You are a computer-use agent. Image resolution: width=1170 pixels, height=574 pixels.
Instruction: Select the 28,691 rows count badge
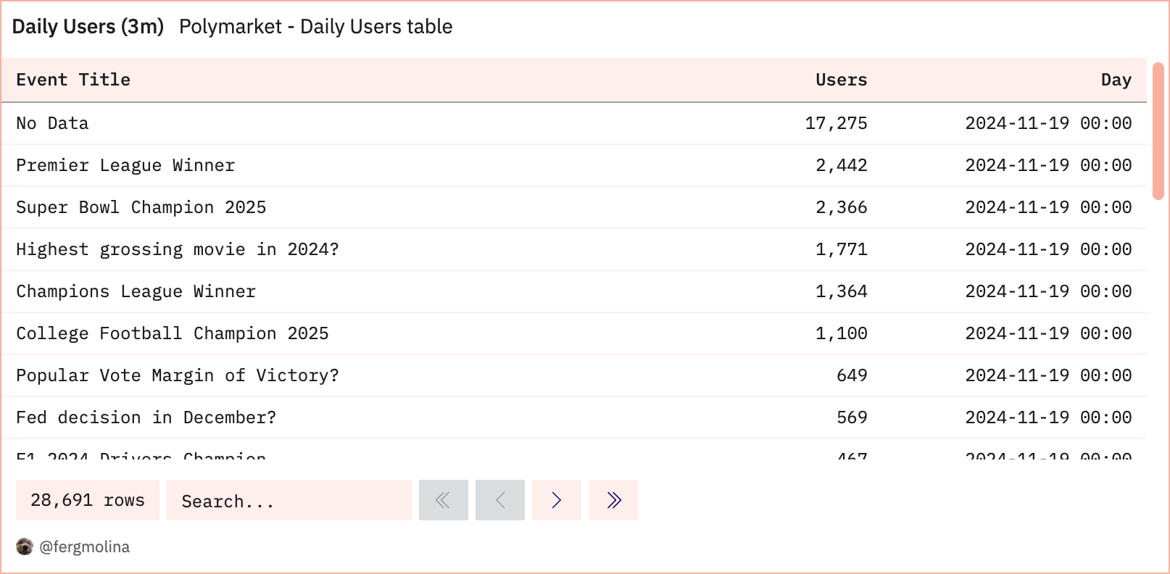(87, 499)
